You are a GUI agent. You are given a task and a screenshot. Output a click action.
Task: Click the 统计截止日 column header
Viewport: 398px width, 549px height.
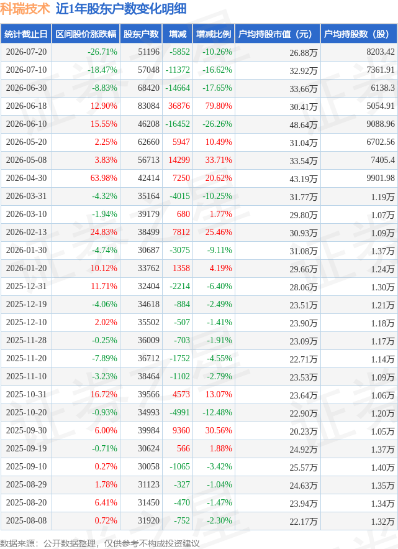click(26, 34)
